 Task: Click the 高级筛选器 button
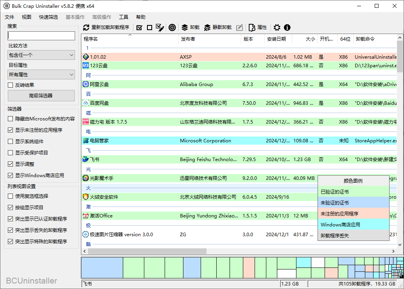[41, 95]
